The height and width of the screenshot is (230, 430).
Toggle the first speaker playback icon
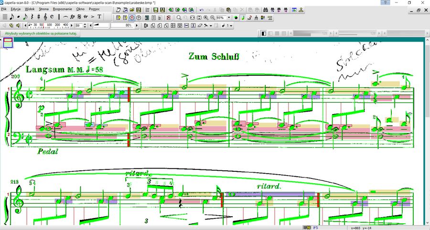coord(11,26)
